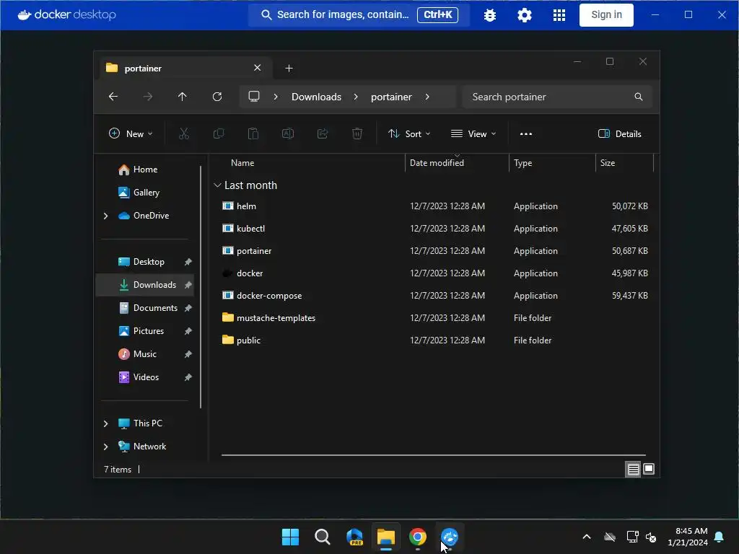This screenshot has height=554, width=739.
Task: Select the kubectl application file
Action: (x=434, y=229)
